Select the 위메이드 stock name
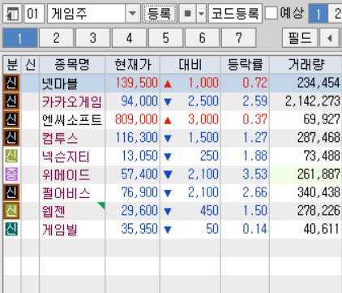Viewport: 342px width, 293px height. (x=66, y=175)
